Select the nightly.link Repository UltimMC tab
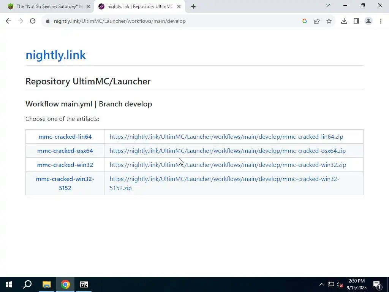 140,6
